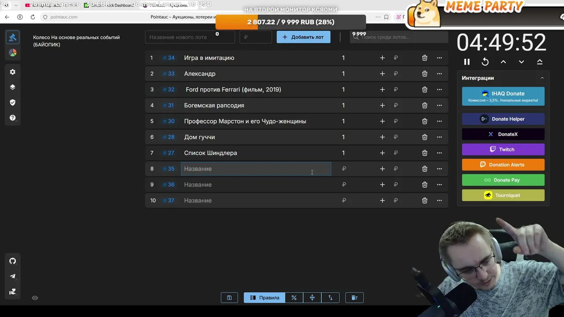
Task: Click the #34 lot id
Action: (169, 58)
